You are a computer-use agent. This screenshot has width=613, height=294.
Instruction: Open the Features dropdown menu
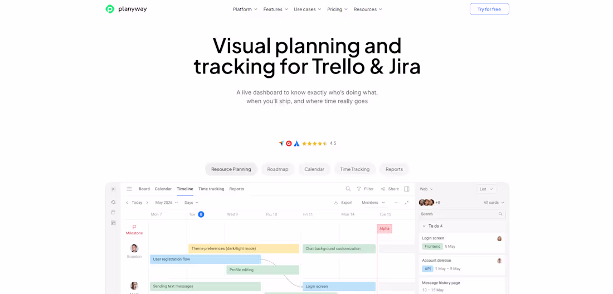(276, 9)
